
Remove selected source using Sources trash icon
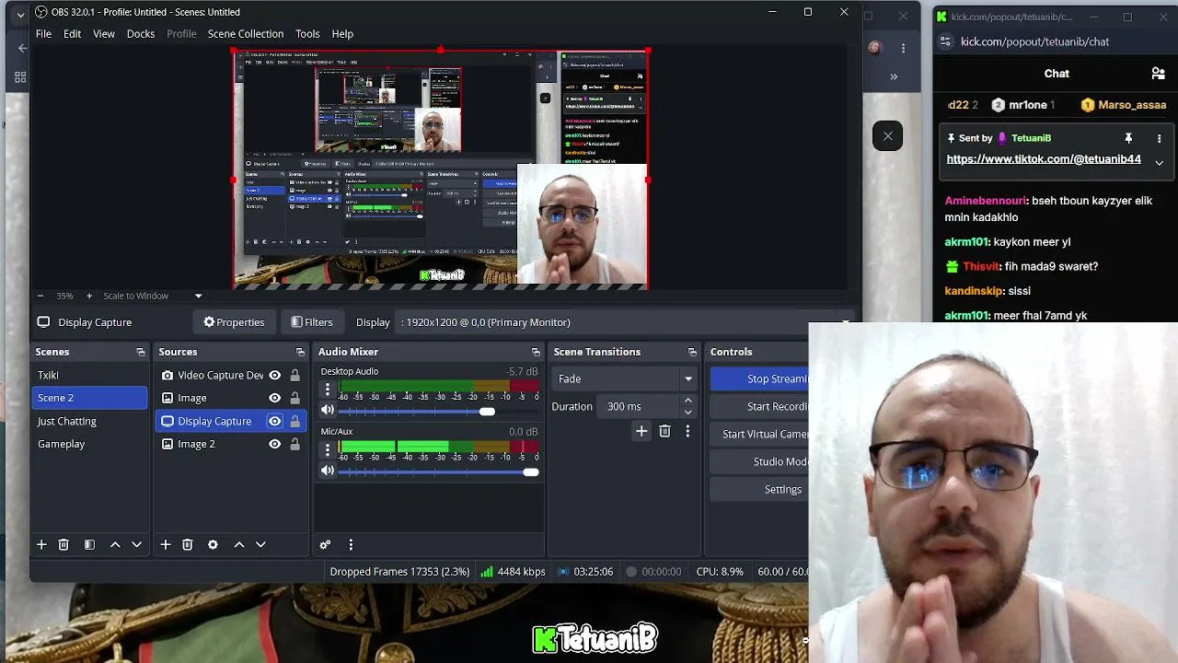tap(188, 544)
